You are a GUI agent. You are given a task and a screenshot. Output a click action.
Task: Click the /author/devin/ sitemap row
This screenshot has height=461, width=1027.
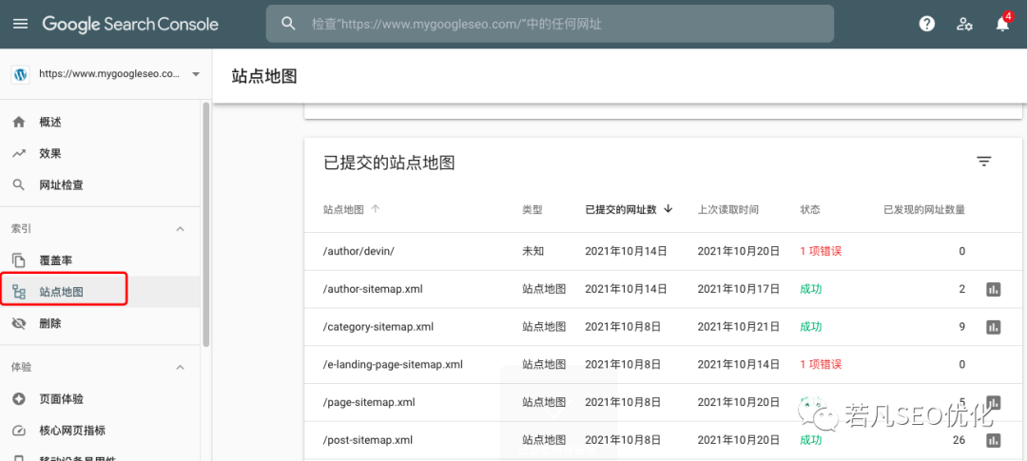coord(663,251)
